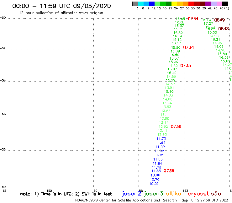Click the wave height value '11.35'

pyautogui.click(x=156, y=171)
